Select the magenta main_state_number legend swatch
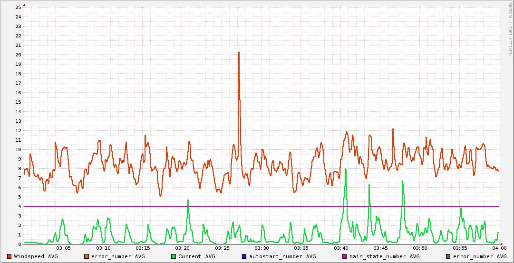514x263 pixels. pyautogui.click(x=345, y=256)
